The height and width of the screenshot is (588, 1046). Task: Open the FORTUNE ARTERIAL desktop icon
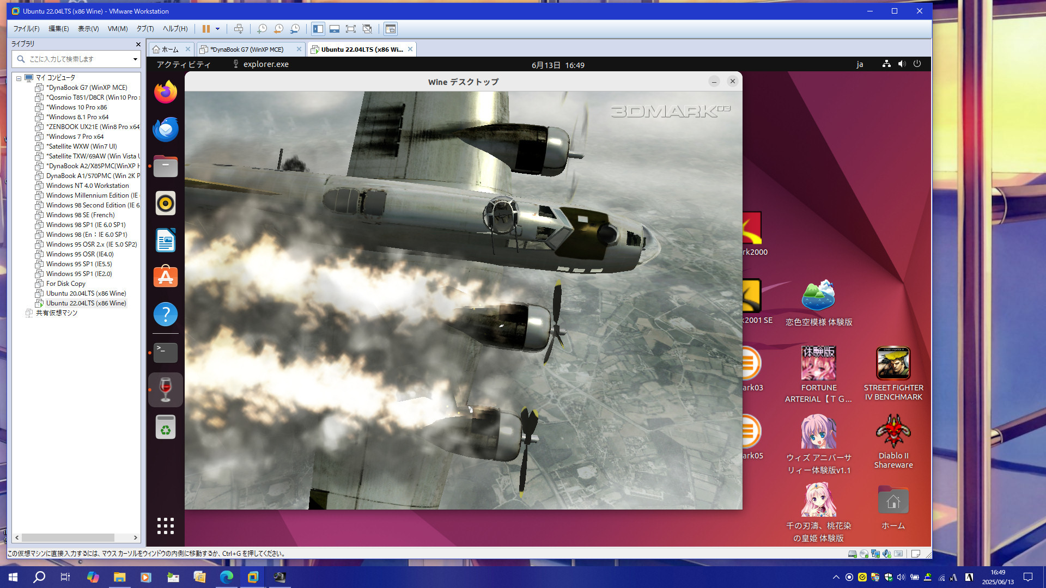(x=818, y=375)
